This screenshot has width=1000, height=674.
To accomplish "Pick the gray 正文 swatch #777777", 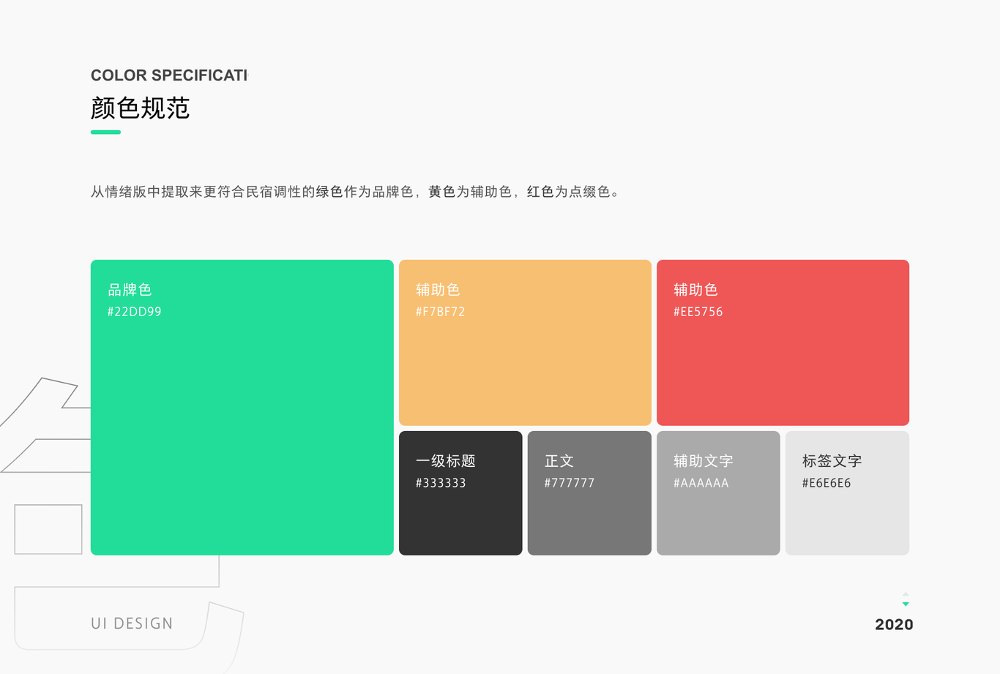I will click(589, 493).
